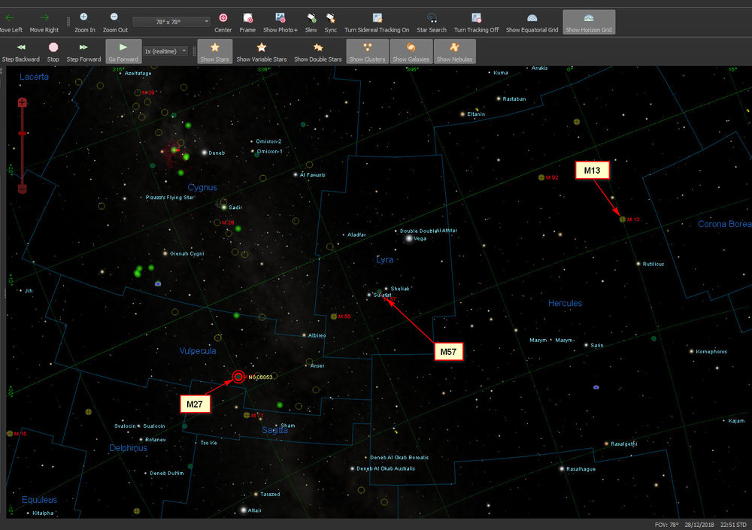Open Star Search
The image size is (752, 530).
[431, 23]
